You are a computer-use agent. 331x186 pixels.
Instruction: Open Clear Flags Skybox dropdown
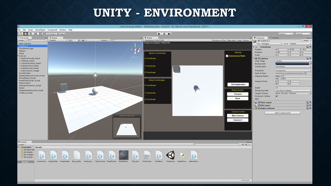294,61
